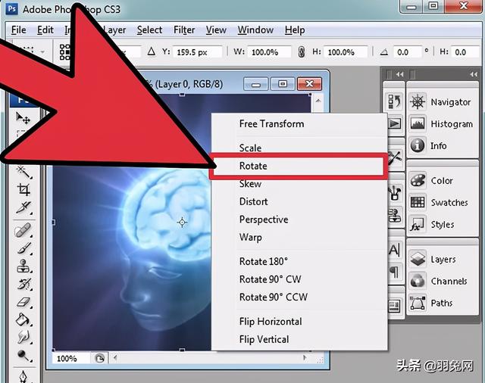Select the Brush tool
This screenshot has height=383, width=485.
tap(24, 248)
